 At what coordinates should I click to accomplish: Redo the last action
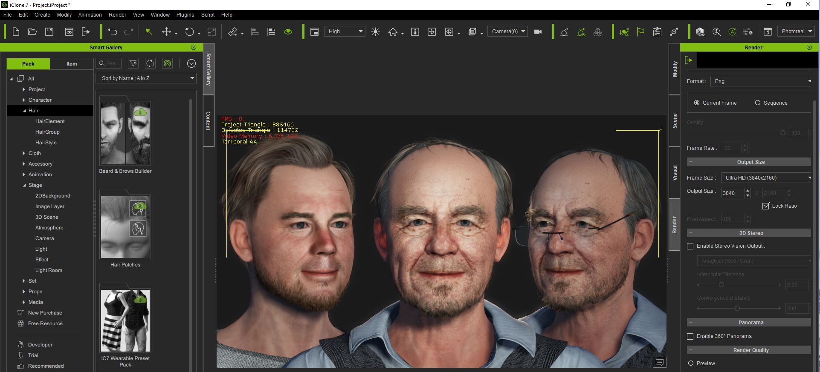(x=129, y=31)
